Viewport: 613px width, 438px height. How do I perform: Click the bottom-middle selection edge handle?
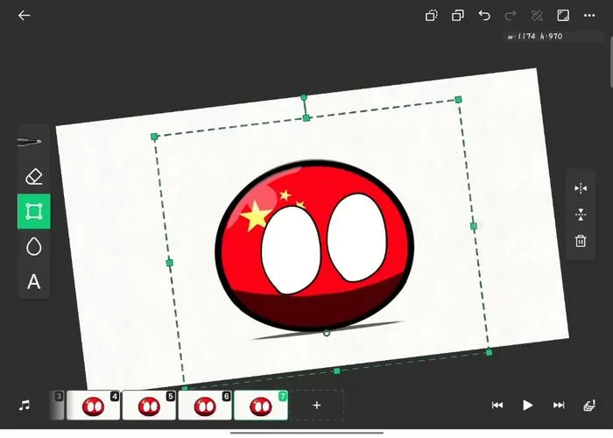click(x=337, y=371)
